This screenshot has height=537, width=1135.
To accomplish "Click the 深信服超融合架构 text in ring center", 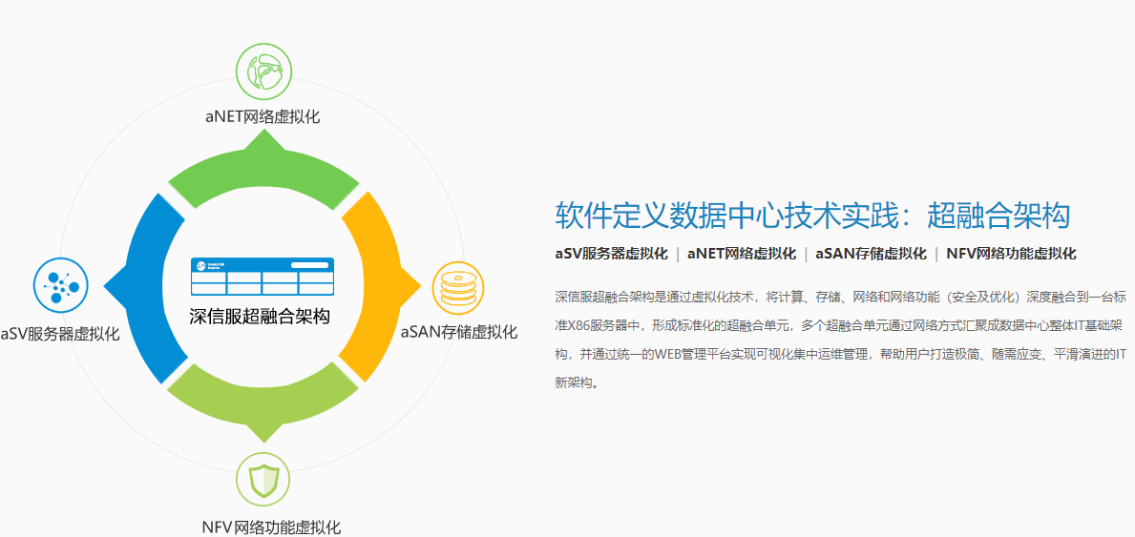I will (260, 317).
